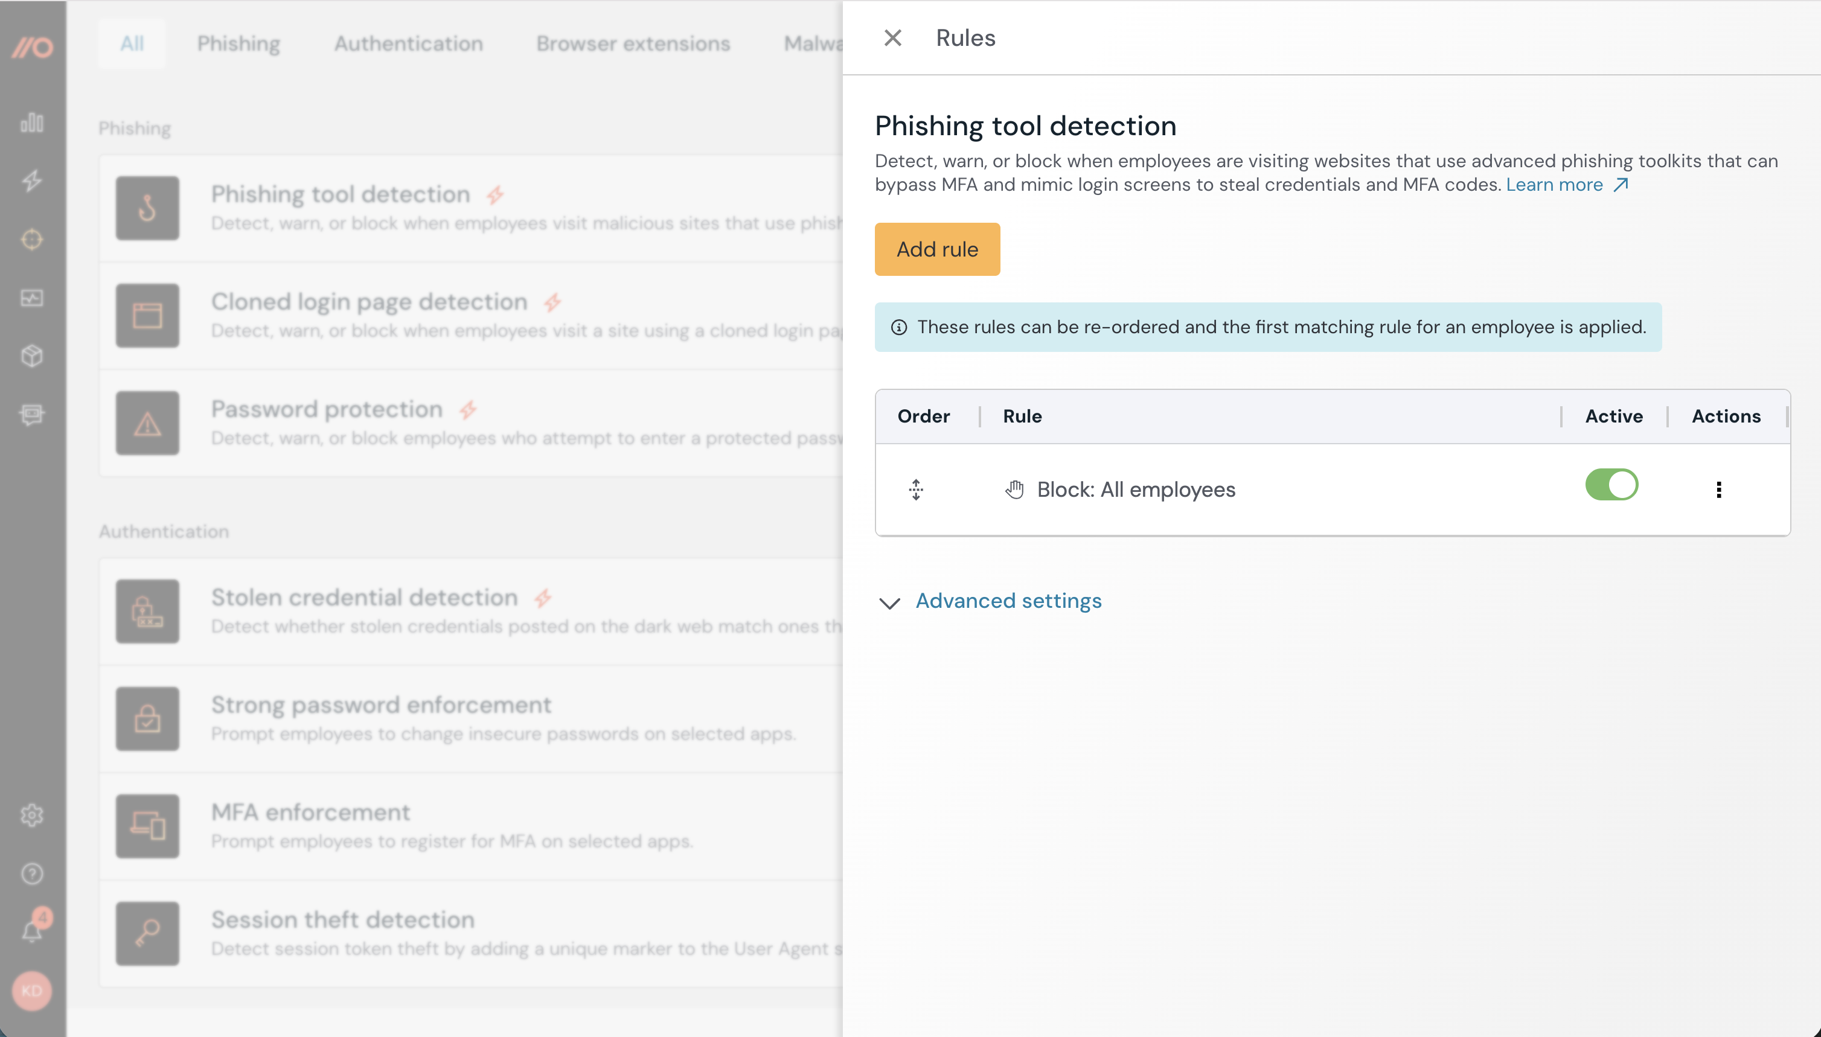This screenshot has height=1037, width=1821.
Task: Click the monitor chart sidebar icon
Action: click(x=32, y=298)
